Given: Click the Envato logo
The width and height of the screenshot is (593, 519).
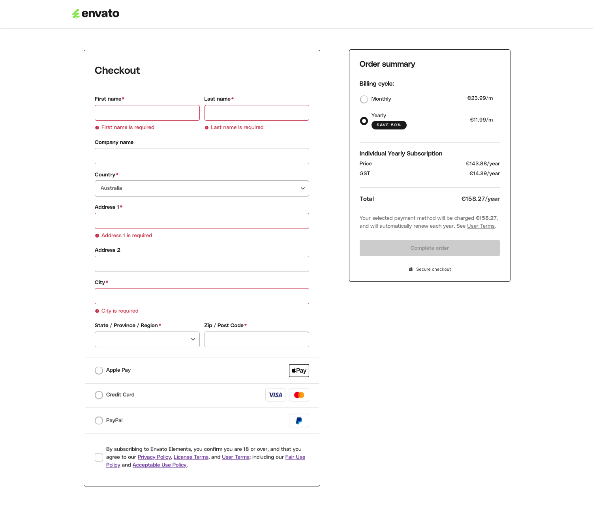Looking at the screenshot, I should tap(95, 13).
